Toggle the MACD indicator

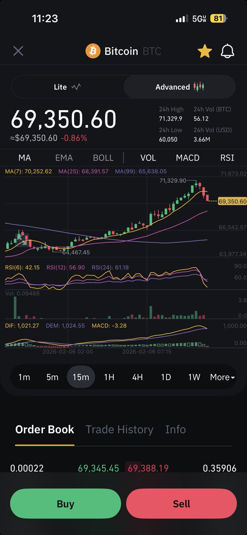[188, 158]
